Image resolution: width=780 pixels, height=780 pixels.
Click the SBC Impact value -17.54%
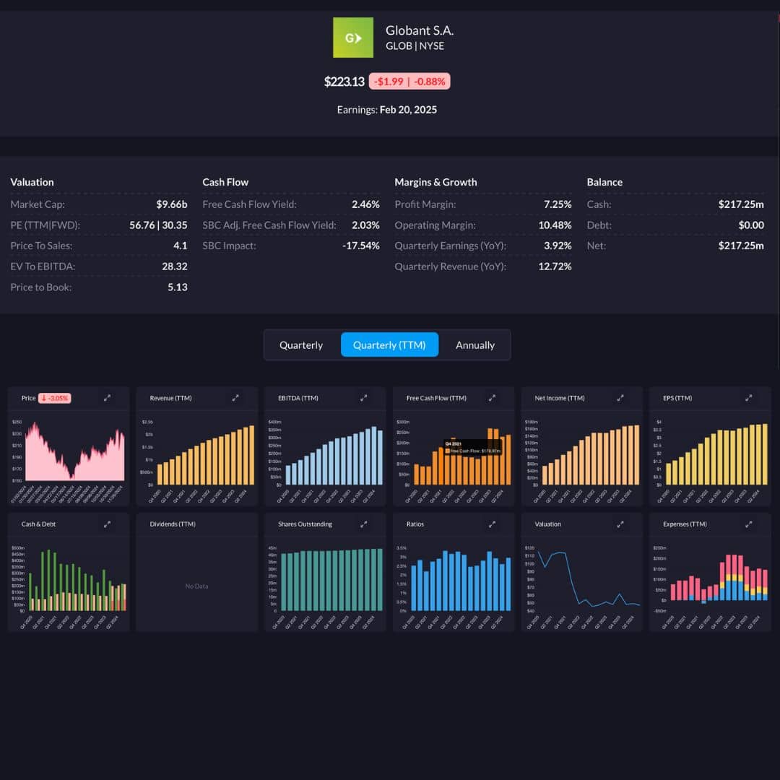pos(360,246)
